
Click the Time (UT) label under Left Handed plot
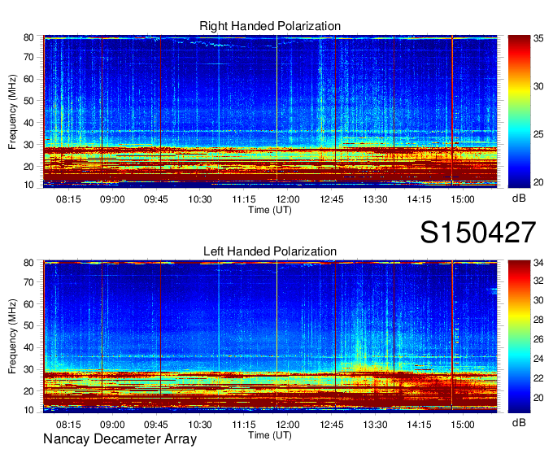click(270, 435)
